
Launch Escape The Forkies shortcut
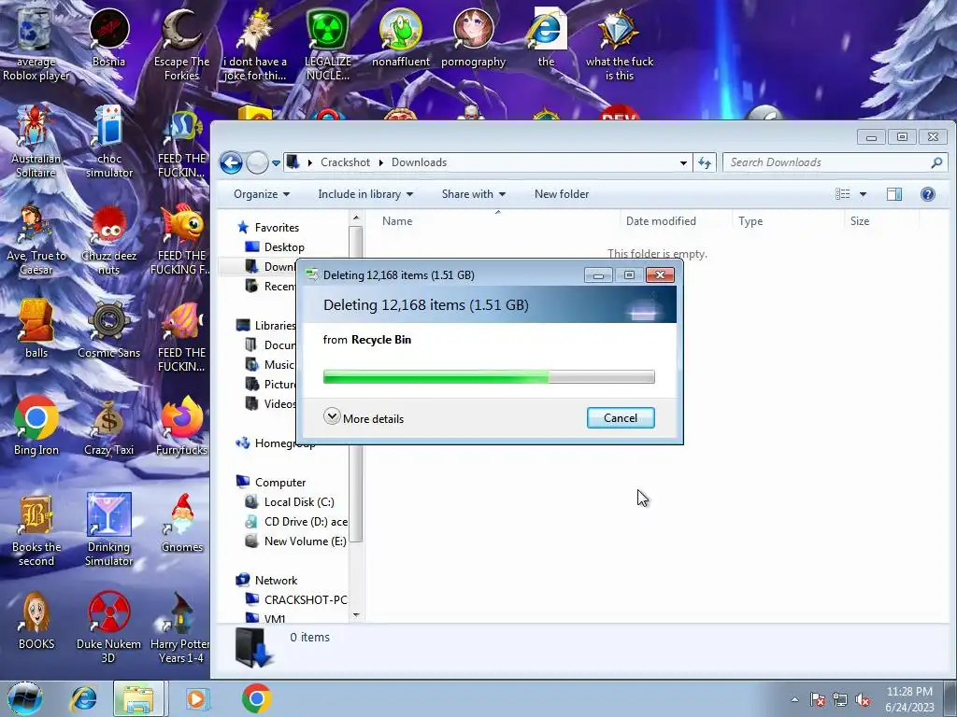(181, 44)
